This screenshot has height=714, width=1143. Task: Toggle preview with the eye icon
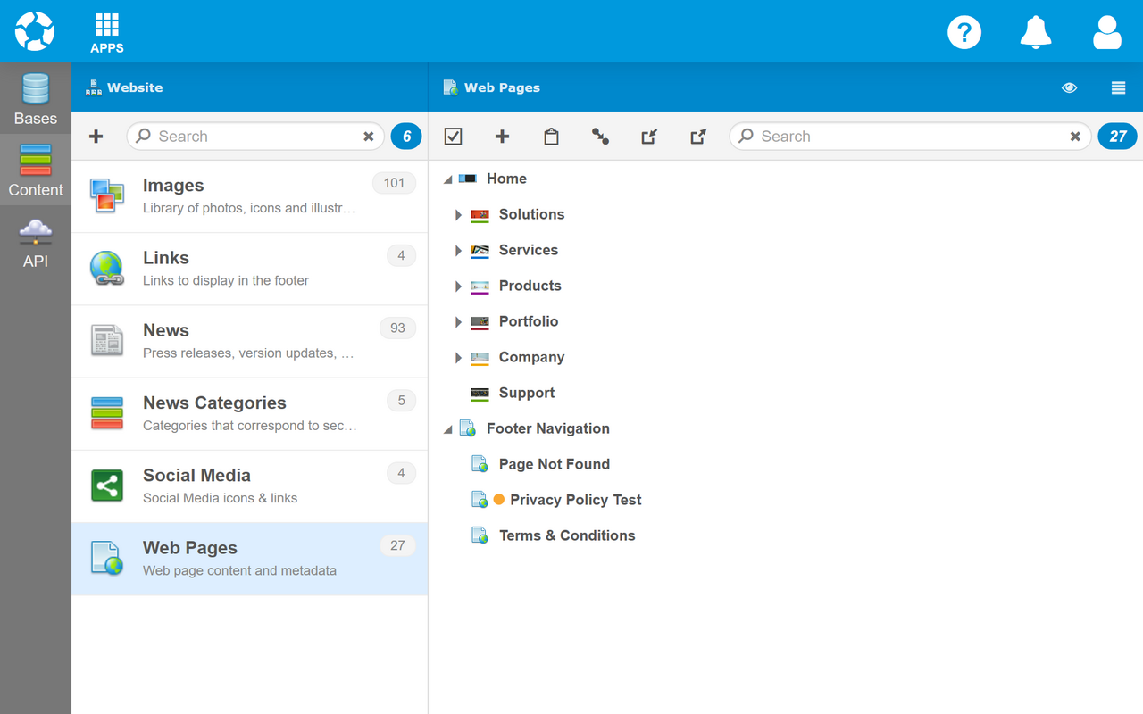pos(1069,87)
